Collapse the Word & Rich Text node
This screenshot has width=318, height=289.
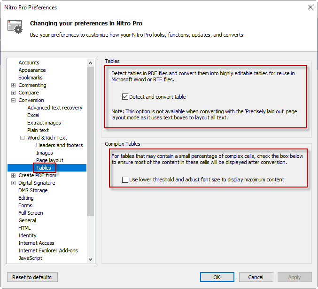point(22,138)
